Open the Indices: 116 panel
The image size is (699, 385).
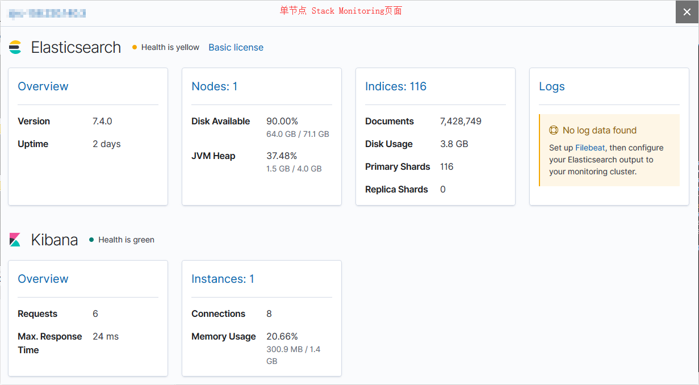[x=396, y=86]
